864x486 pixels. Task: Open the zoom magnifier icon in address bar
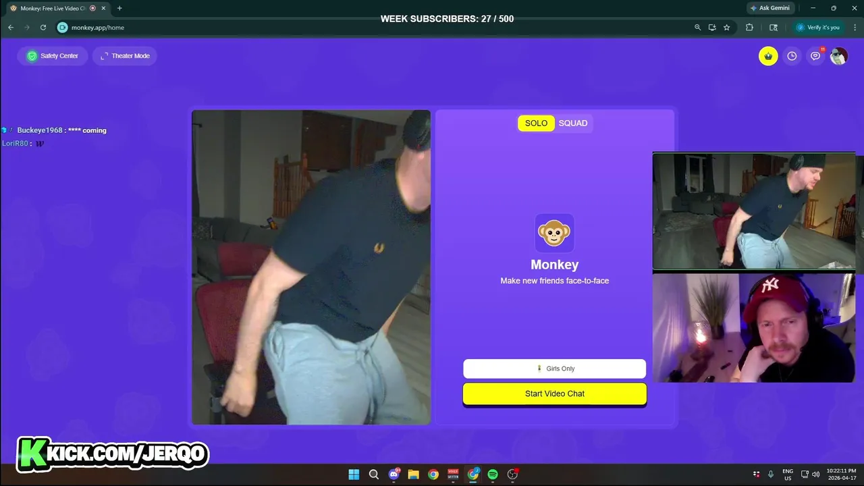coord(697,28)
